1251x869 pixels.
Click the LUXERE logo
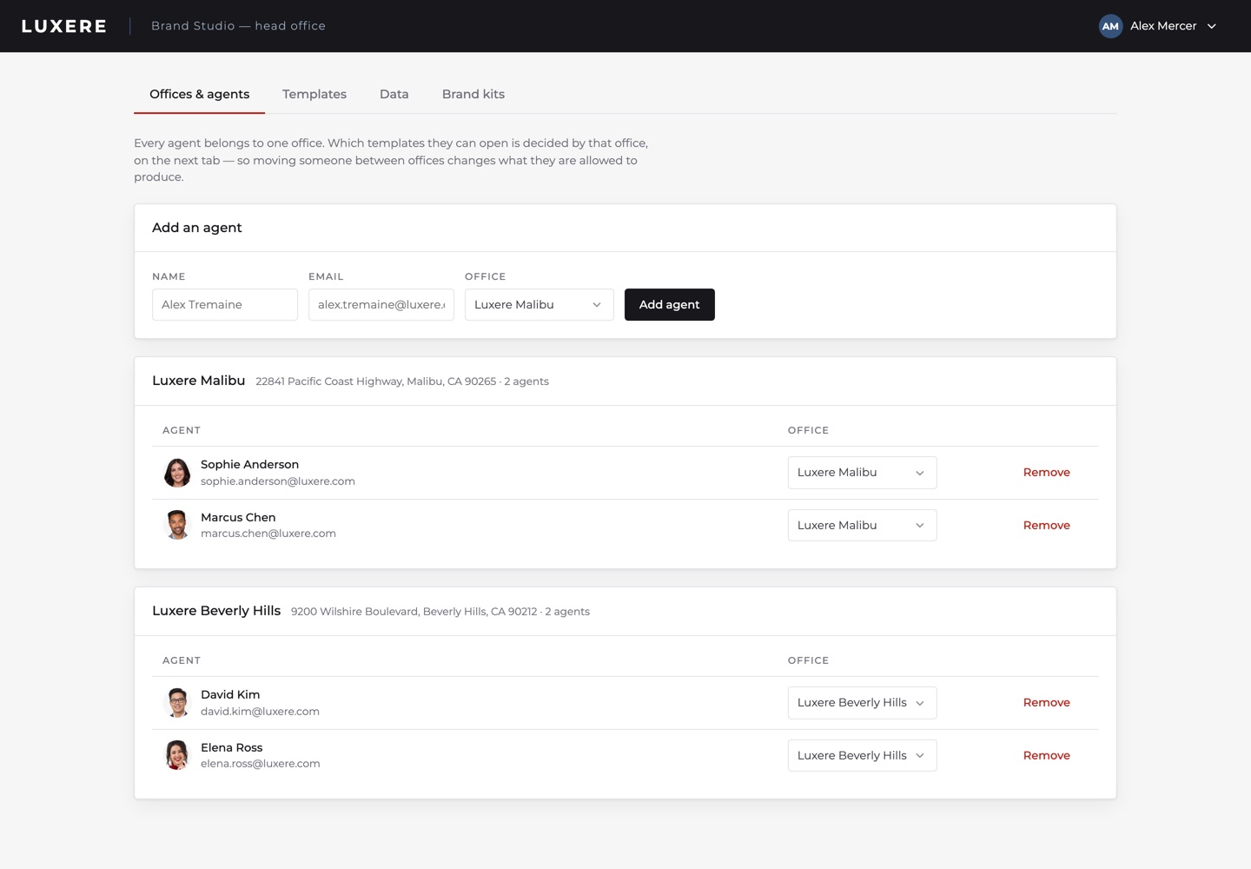[64, 26]
